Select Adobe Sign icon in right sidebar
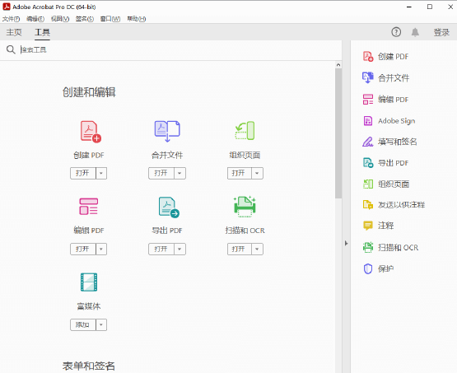This screenshot has height=373, width=457. click(x=368, y=121)
